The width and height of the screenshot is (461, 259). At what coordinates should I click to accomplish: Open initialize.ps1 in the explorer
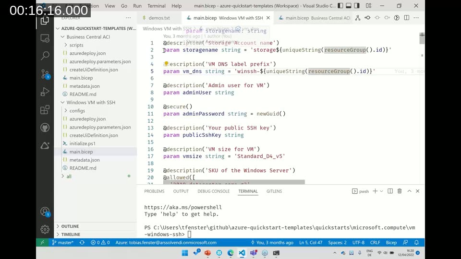82,143
